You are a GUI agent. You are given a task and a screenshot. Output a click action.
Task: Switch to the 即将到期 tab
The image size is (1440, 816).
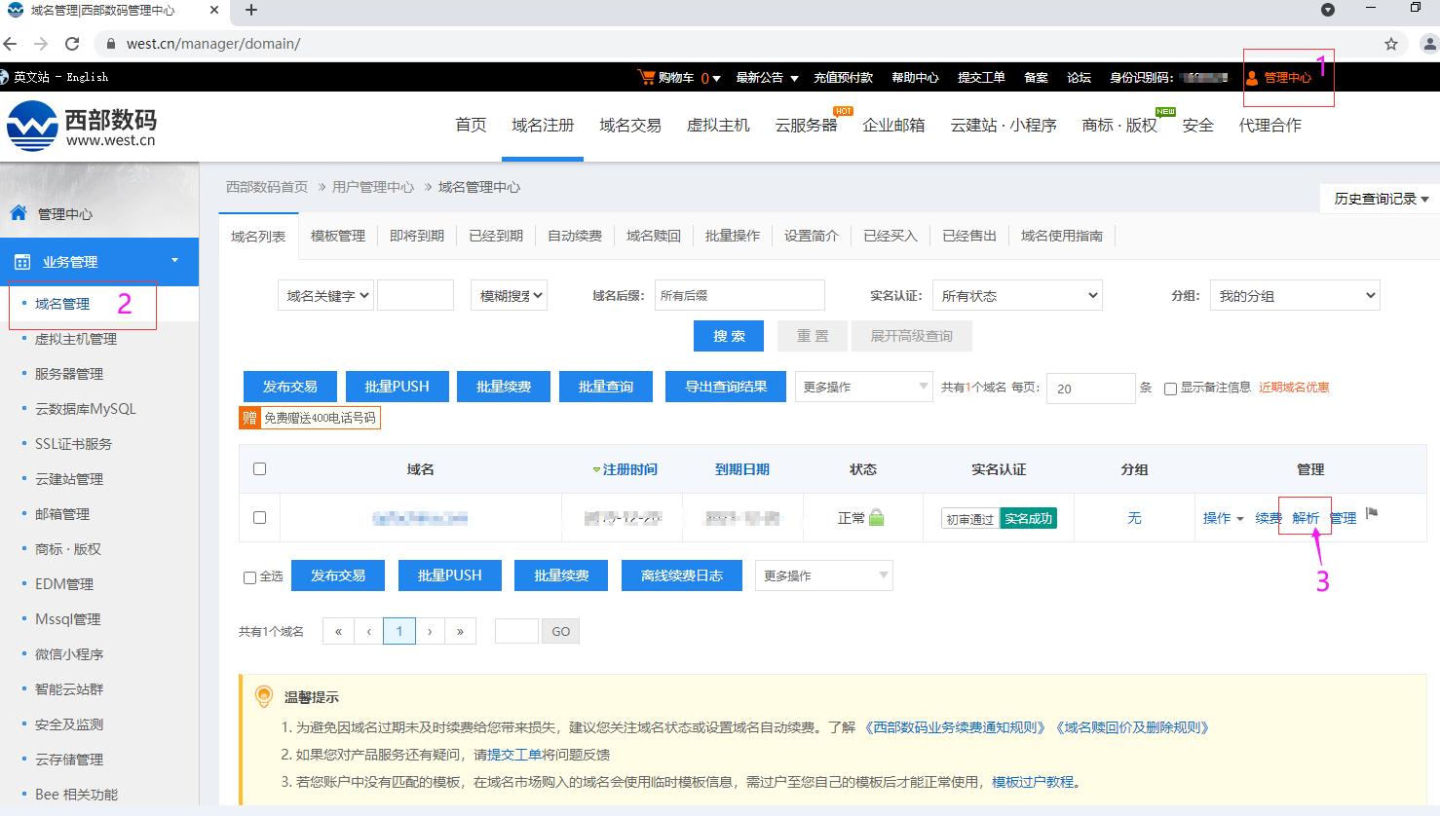417,236
